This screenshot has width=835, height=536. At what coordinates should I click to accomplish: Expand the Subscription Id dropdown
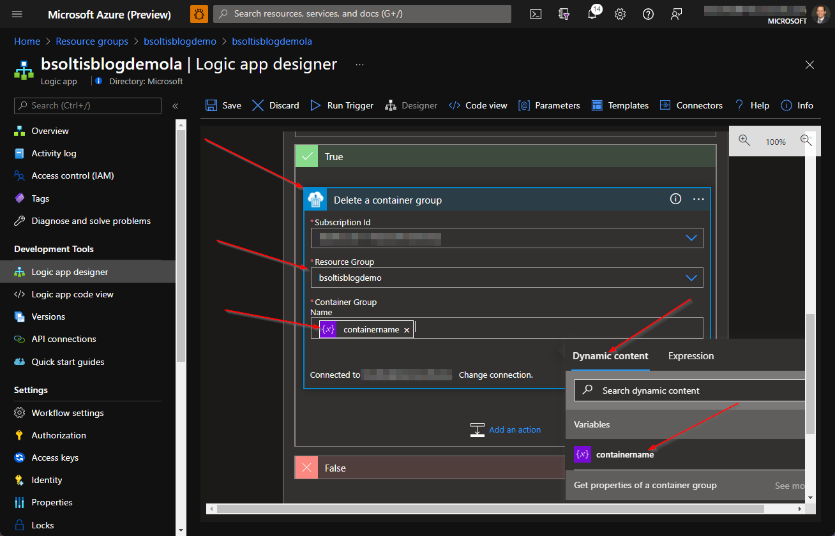point(691,238)
